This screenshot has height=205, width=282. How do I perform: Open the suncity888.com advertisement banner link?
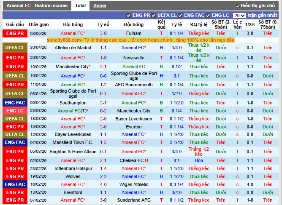click(x=141, y=40)
